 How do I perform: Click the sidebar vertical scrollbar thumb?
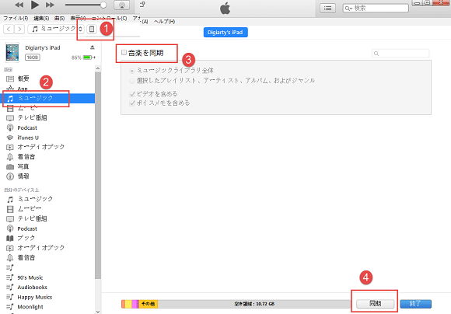(x=98, y=176)
